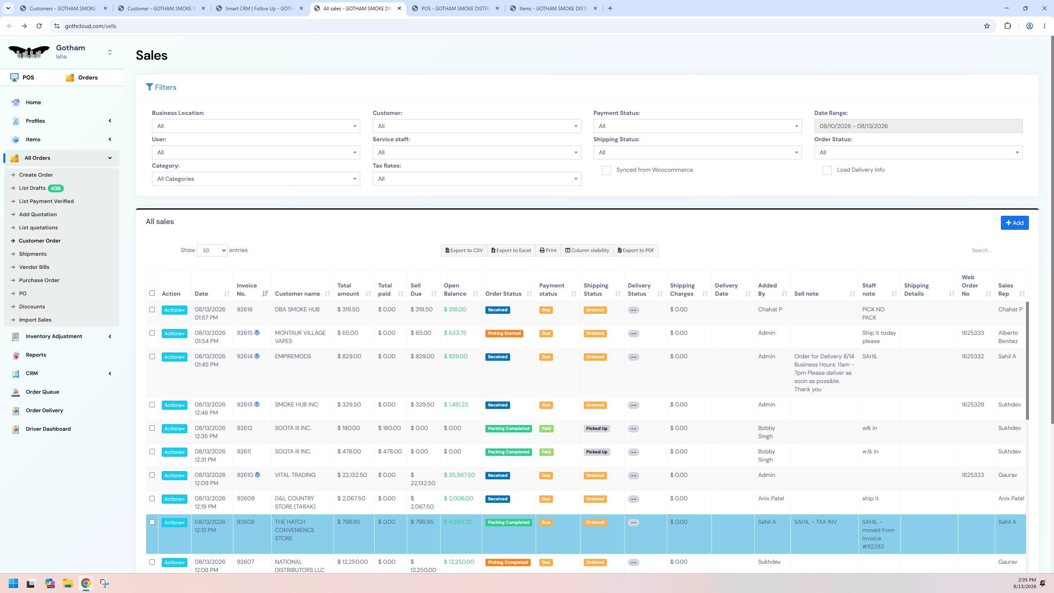Click WordPress icon beside invoice 92615

coord(257,333)
